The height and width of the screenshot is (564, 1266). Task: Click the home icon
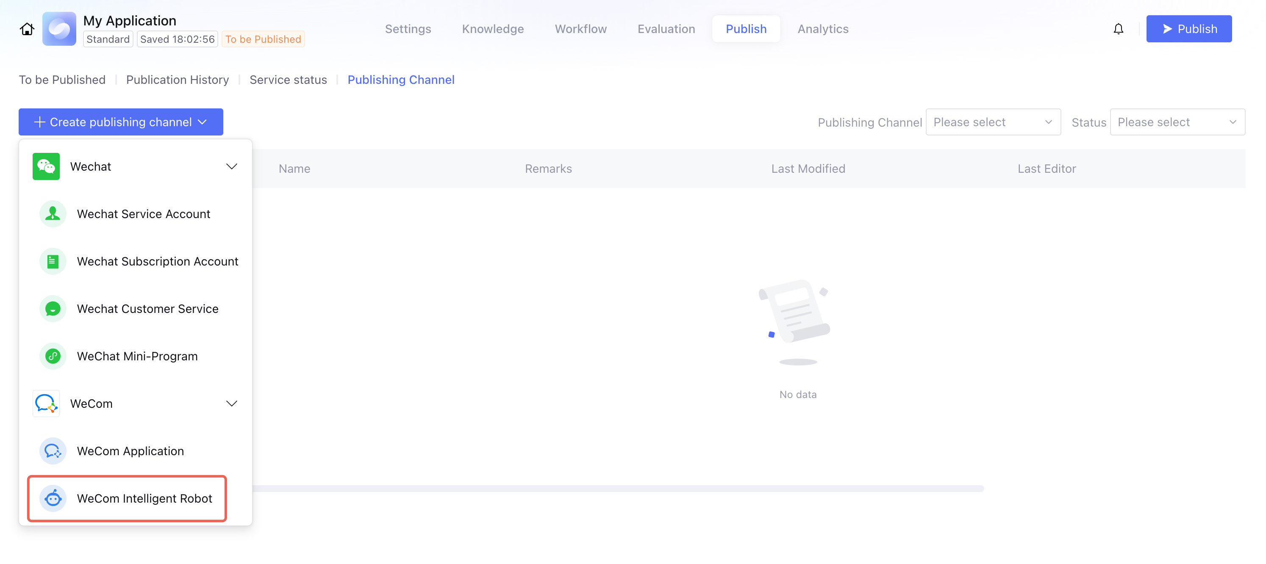tap(27, 29)
